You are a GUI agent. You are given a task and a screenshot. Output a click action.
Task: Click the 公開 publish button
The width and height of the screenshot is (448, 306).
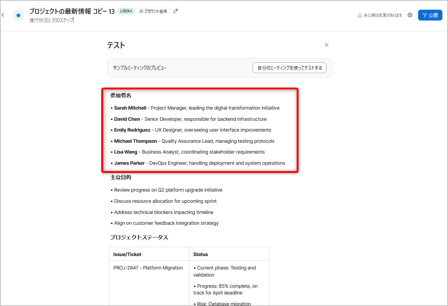pyautogui.click(x=430, y=15)
